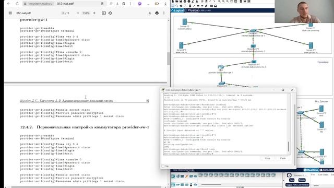Click the bookmark icon in address bar
334x188 pixels.
pos(102,4)
